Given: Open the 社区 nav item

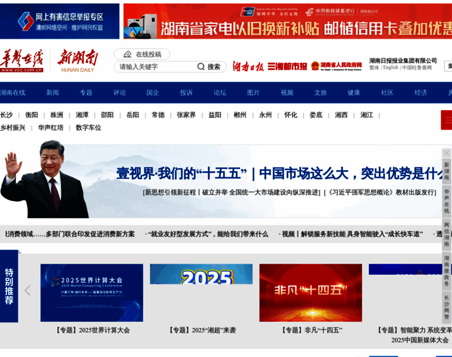Looking at the screenshot, I should click(387, 93).
